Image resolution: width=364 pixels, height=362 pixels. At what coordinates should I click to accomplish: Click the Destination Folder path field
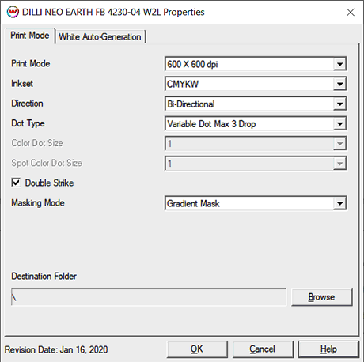pos(149,297)
